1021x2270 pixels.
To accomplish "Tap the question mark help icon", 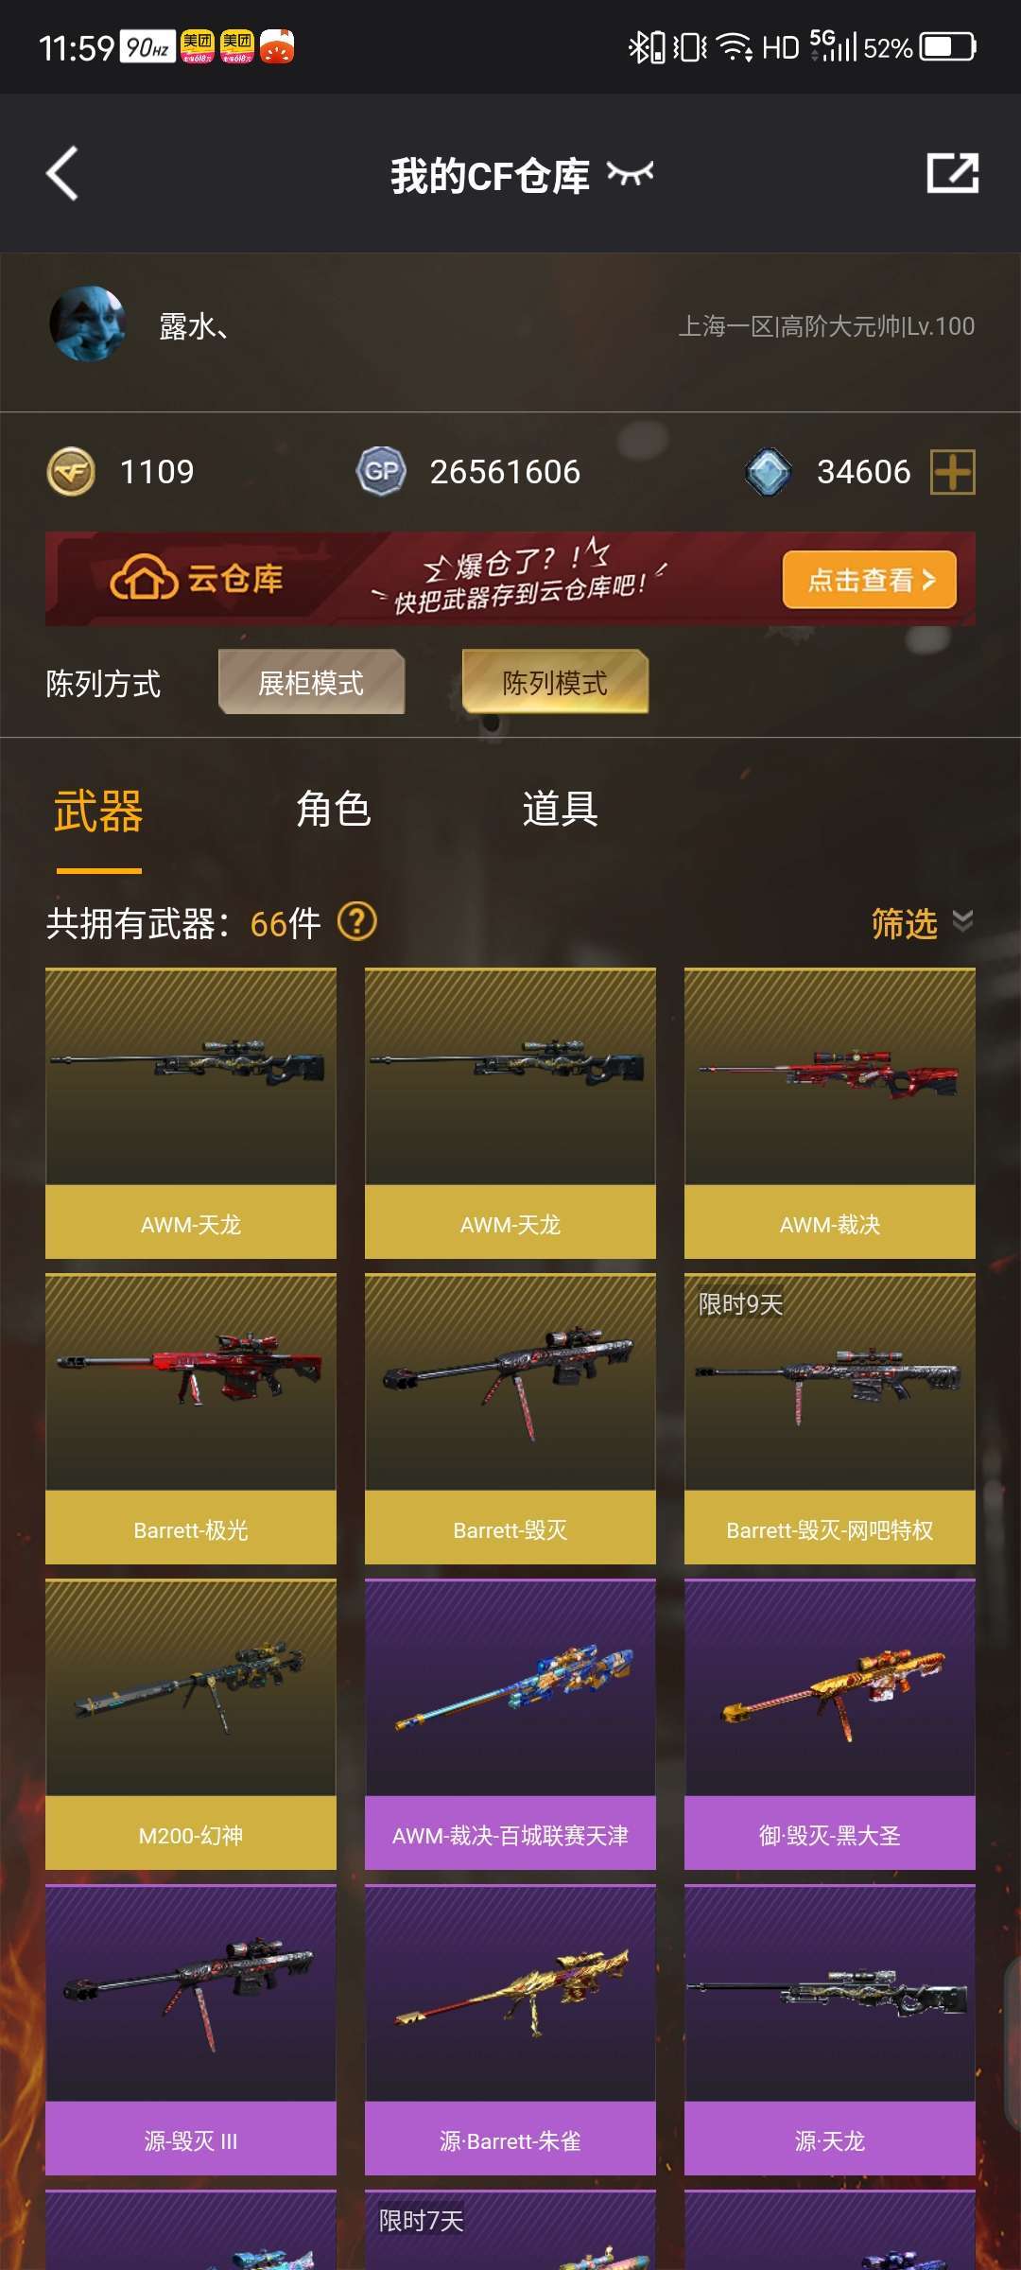I will pos(357,921).
